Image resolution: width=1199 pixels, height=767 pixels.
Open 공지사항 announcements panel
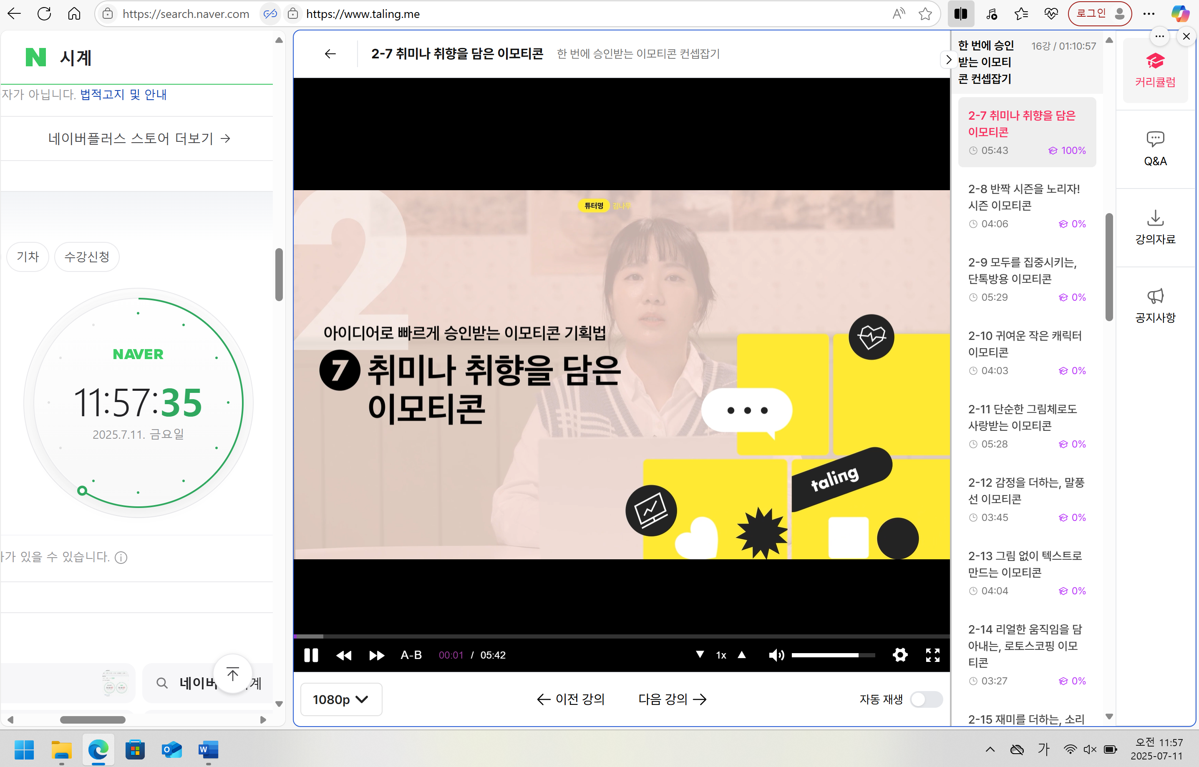coord(1155,305)
